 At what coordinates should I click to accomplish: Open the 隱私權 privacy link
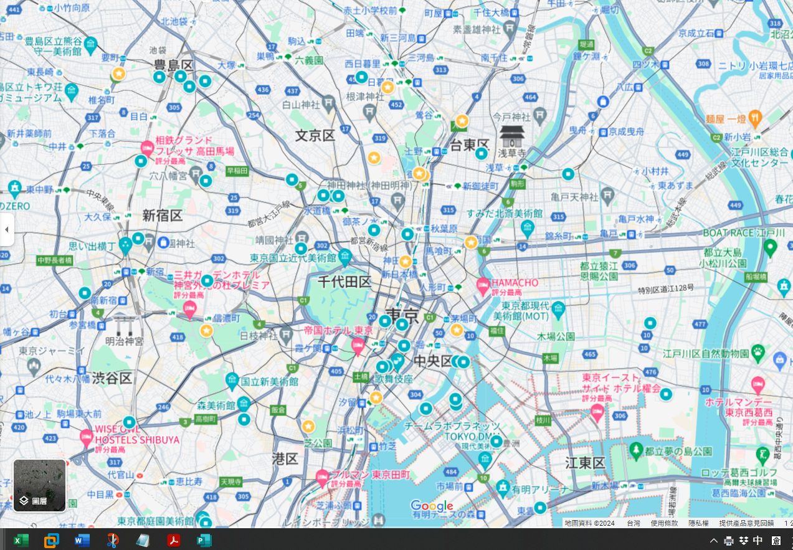[698, 523]
